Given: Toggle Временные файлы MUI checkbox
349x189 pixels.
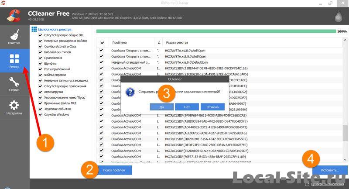Looking at the screenshot, I should point(40,103).
